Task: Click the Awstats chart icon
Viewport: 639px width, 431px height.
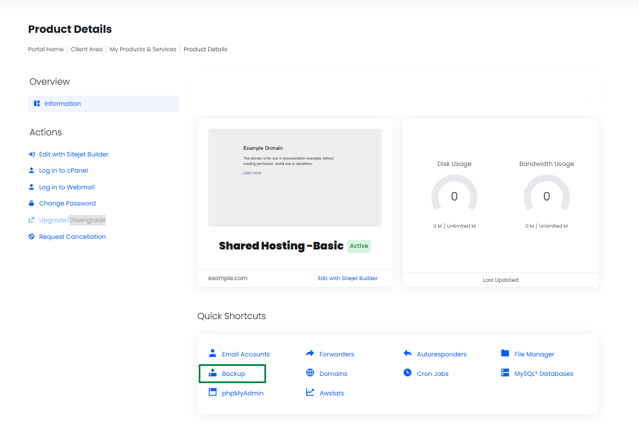Action: tap(310, 393)
